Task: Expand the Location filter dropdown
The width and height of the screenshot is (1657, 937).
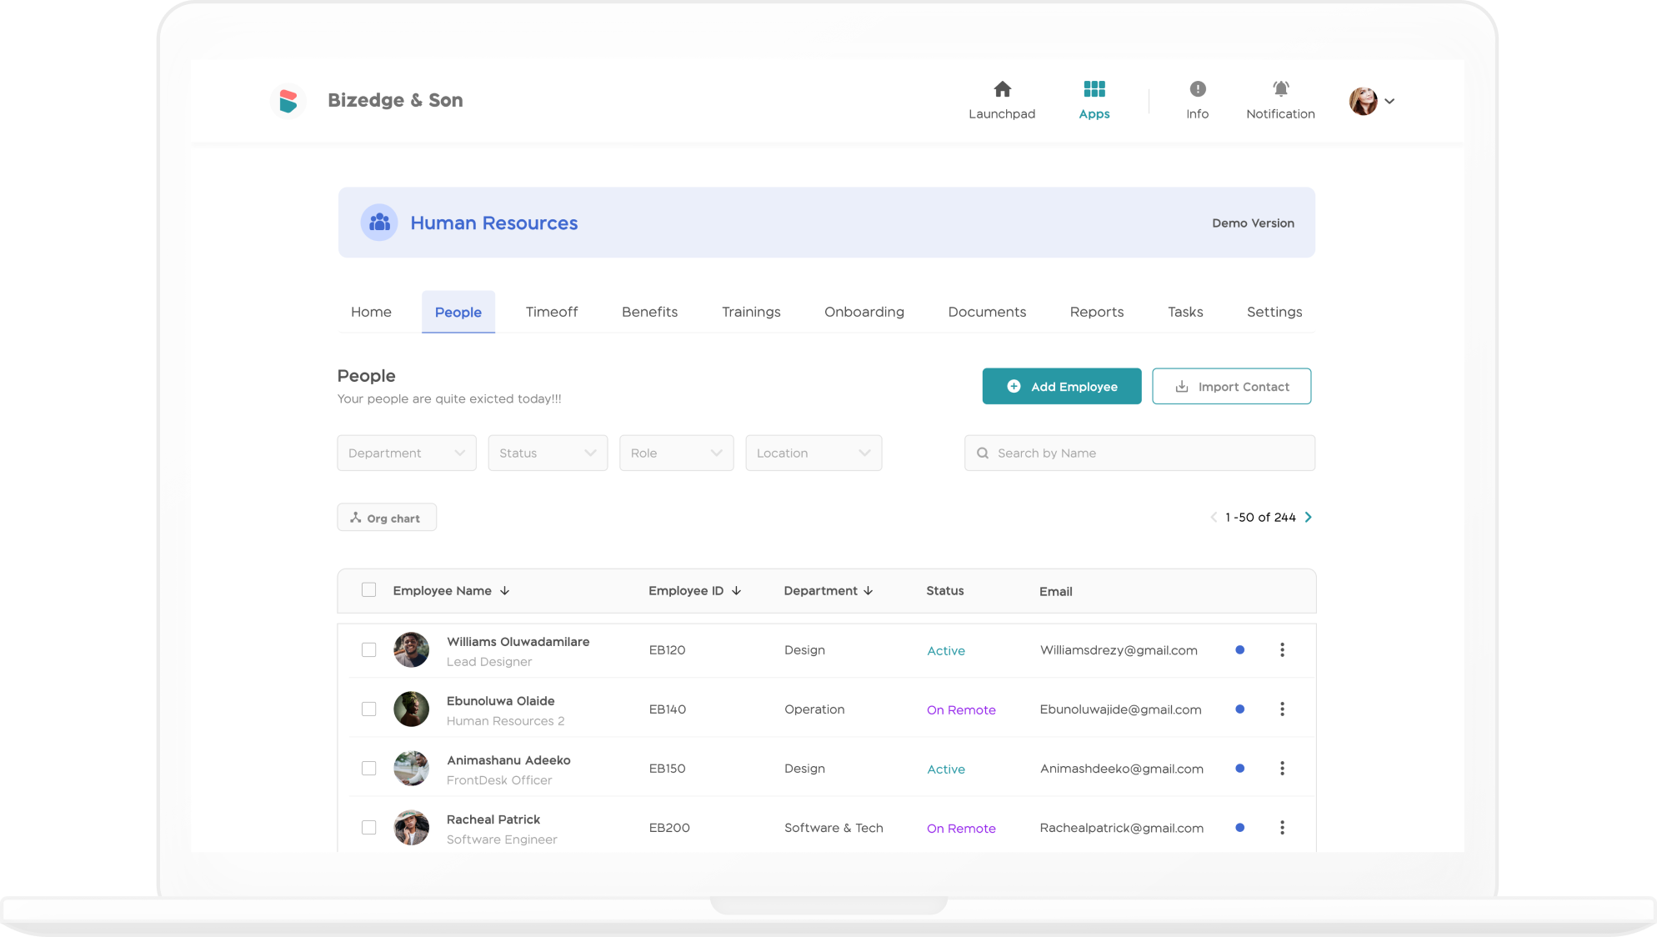Action: click(813, 453)
